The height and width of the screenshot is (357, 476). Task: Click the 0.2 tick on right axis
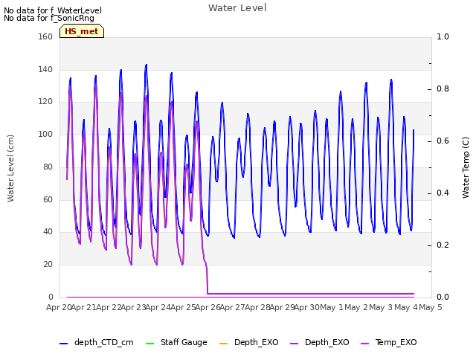(x=443, y=245)
